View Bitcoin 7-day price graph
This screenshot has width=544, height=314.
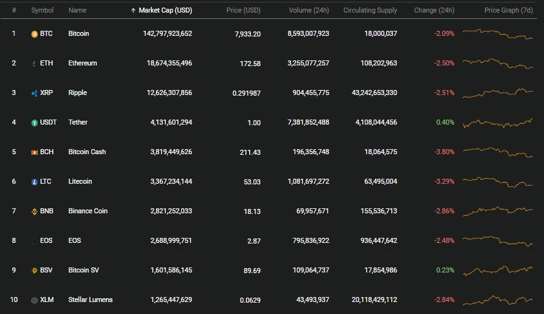click(x=497, y=34)
